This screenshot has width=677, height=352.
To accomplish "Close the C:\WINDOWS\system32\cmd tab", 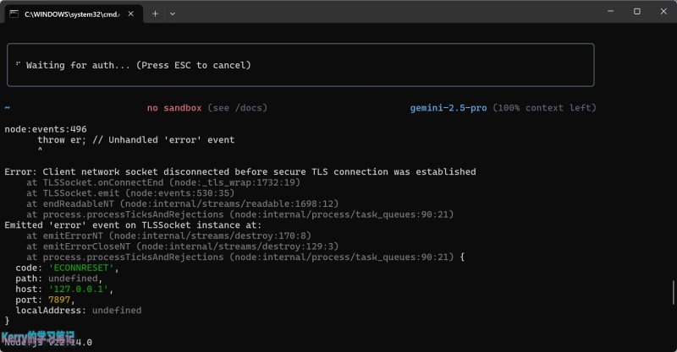I will tap(131, 14).
